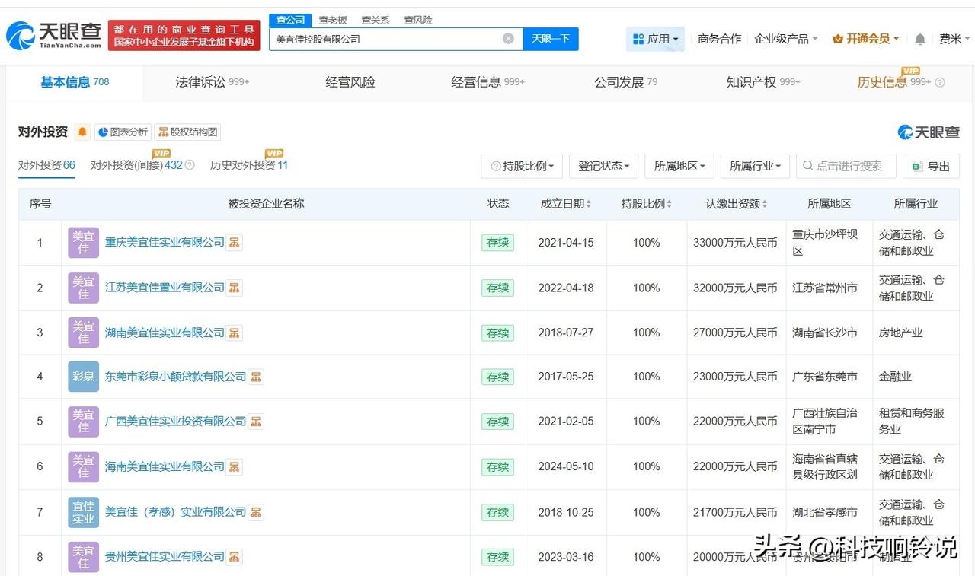Click the 导出 export button
Screen dimensions: 975x576
[931, 166]
